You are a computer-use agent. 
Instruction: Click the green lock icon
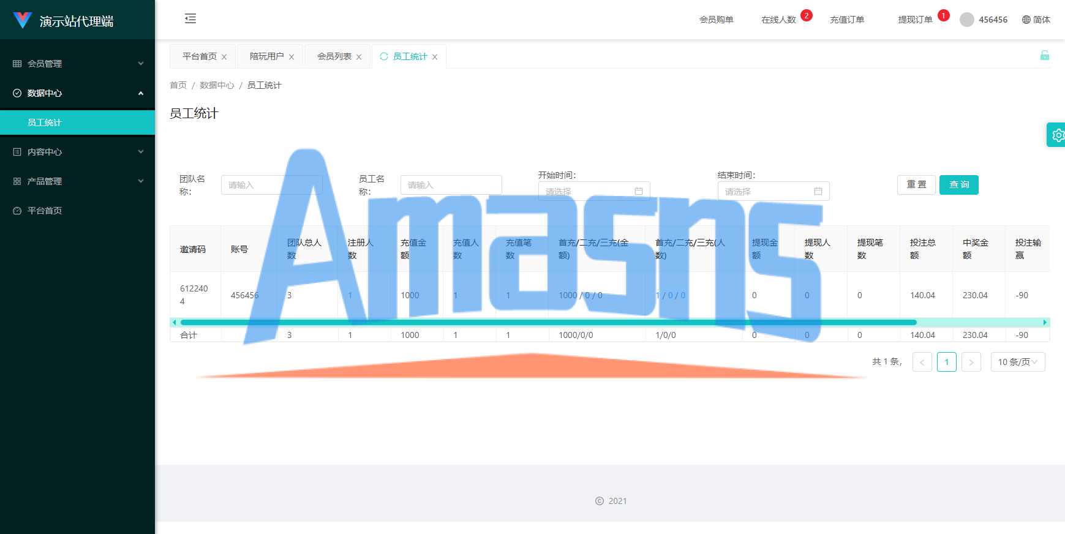(x=1045, y=55)
